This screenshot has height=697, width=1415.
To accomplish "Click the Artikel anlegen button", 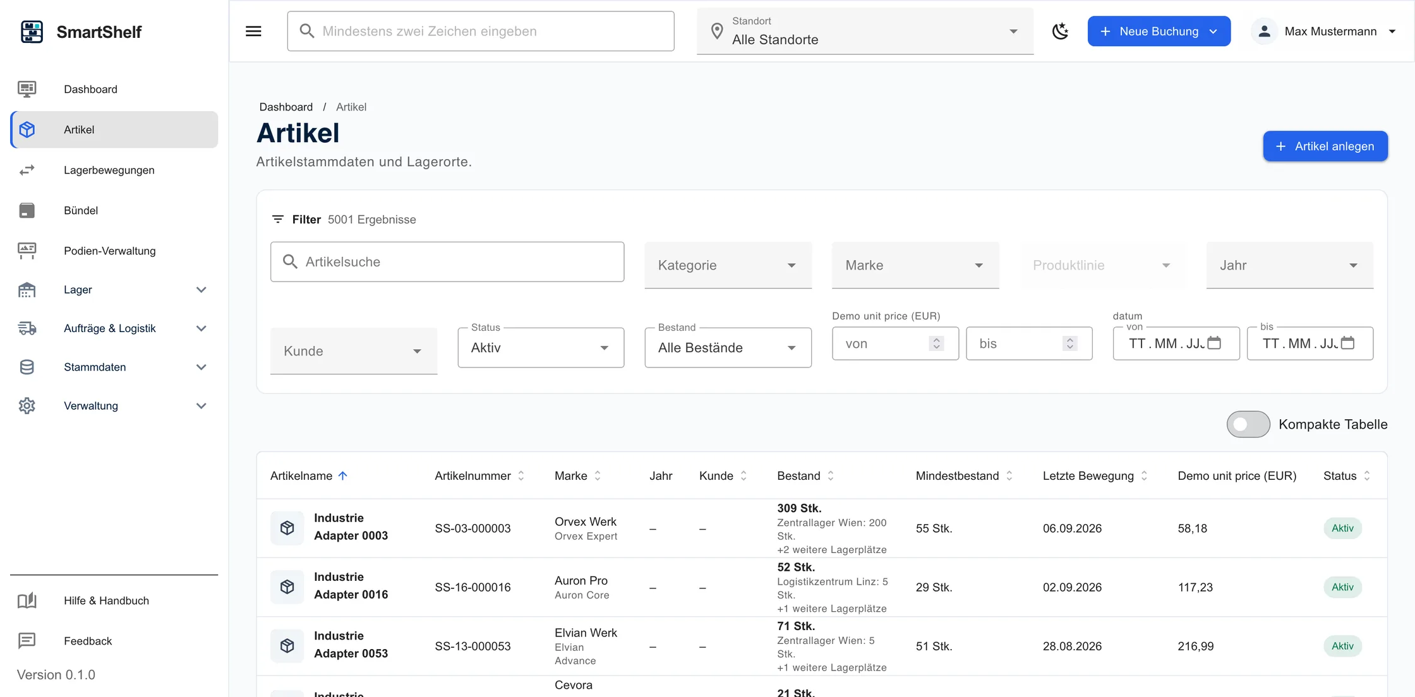I will click(x=1325, y=146).
